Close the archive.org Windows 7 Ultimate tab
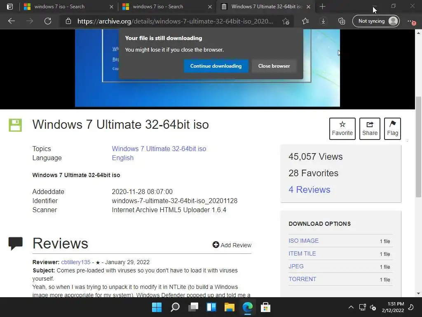Viewport: 422px width, 317px height. (x=308, y=7)
